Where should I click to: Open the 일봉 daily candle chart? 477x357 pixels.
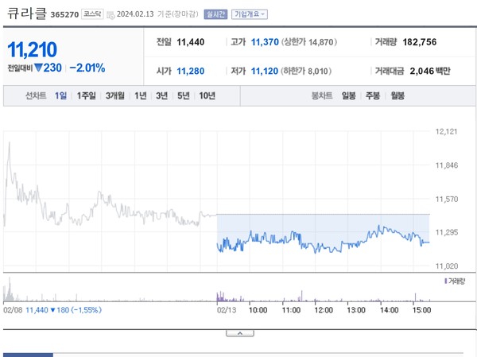click(349, 96)
